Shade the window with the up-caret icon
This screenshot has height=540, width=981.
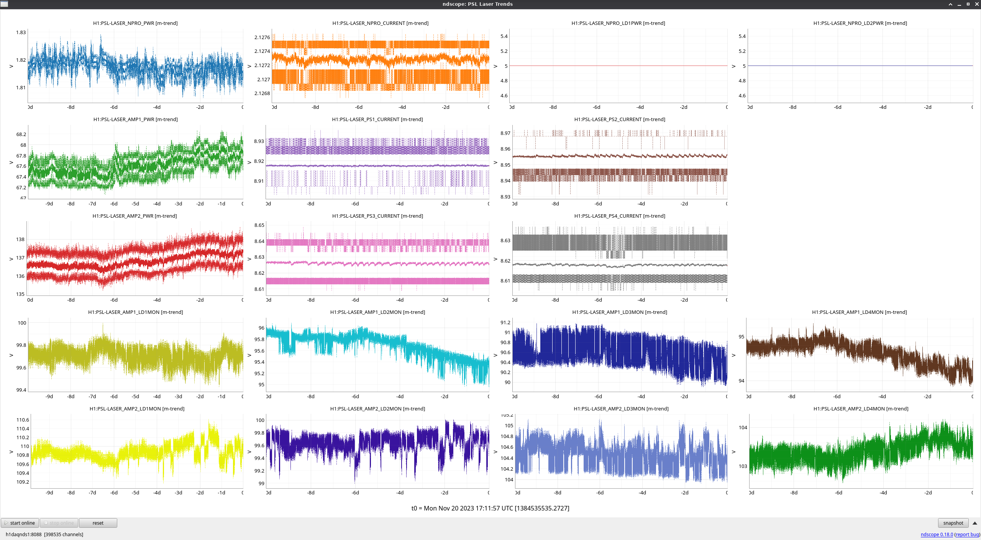950,4
